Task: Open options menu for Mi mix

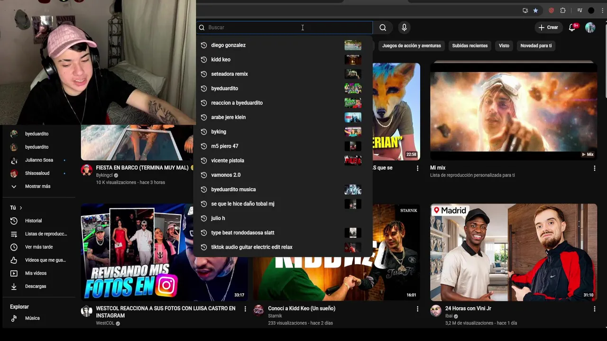Action: click(594, 168)
